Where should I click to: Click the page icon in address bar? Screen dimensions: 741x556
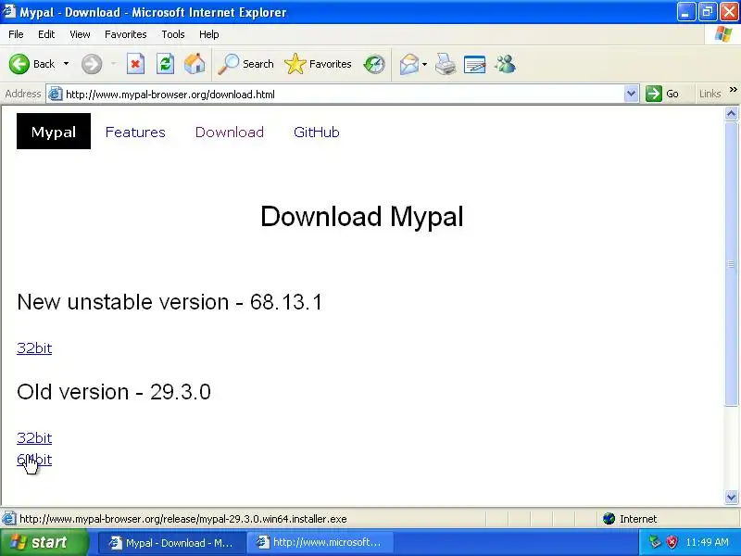(56, 95)
